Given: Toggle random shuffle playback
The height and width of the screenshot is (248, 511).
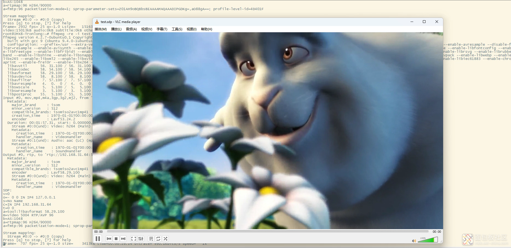Looking at the screenshot, I should pyautogui.click(x=165, y=239).
